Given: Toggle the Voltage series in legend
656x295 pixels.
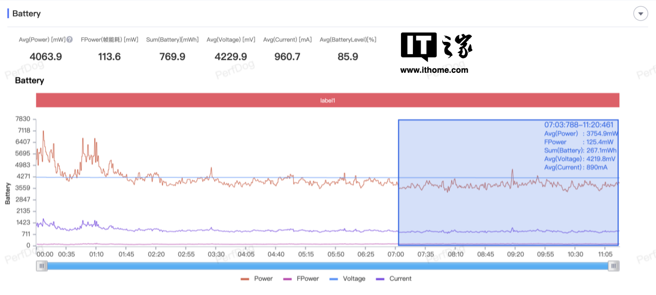Looking at the screenshot, I should point(347,278).
